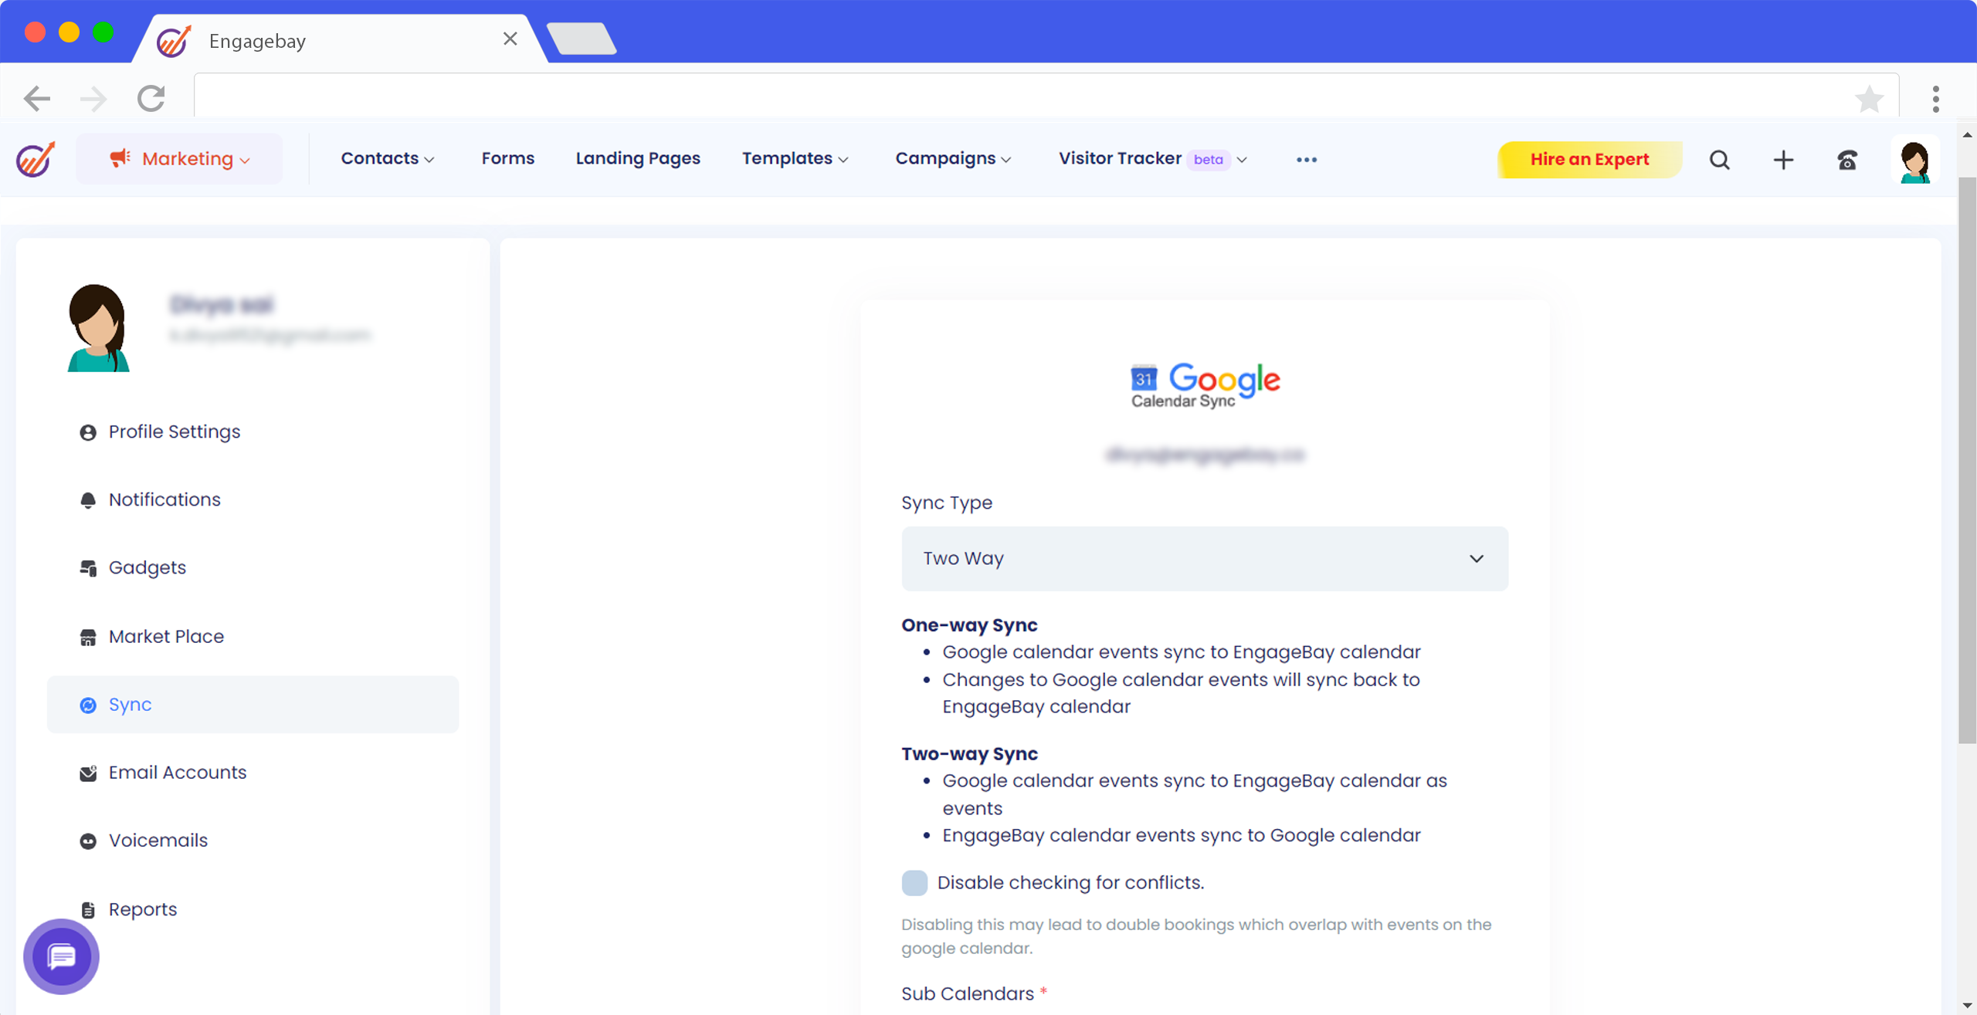
Task: Click the Profile Settings person icon
Action: pos(88,432)
